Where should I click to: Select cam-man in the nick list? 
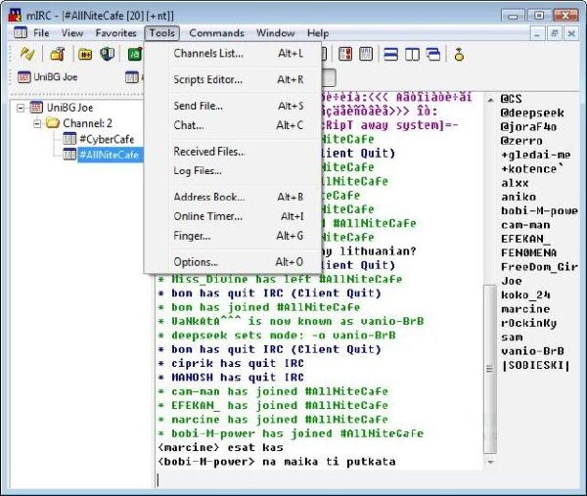click(525, 225)
